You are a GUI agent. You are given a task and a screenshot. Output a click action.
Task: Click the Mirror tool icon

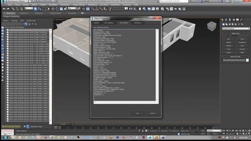point(131,9)
